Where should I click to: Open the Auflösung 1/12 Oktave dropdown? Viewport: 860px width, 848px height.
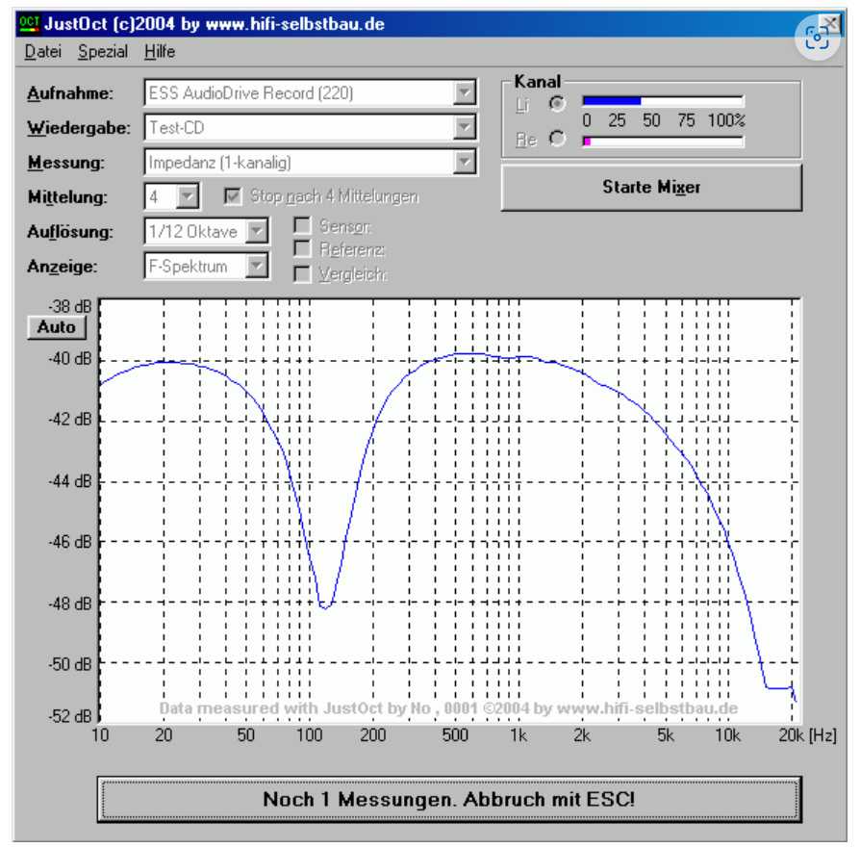[257, 232]
